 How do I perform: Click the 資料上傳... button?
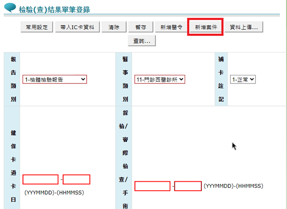244,27
